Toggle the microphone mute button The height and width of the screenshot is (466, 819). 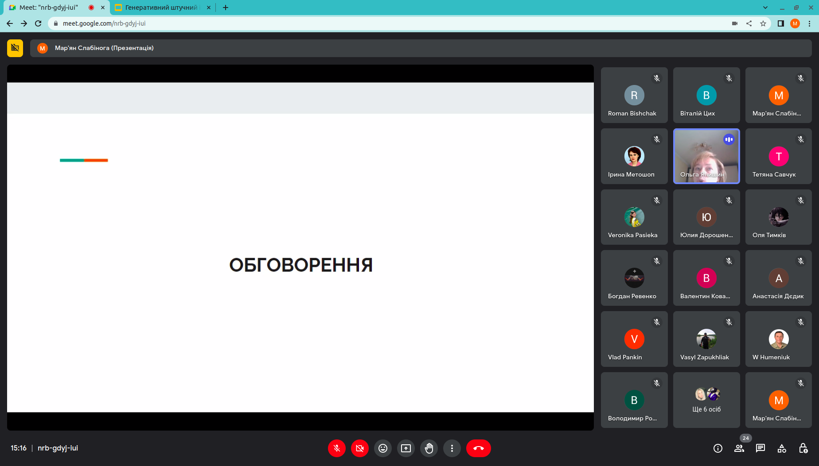336,448
